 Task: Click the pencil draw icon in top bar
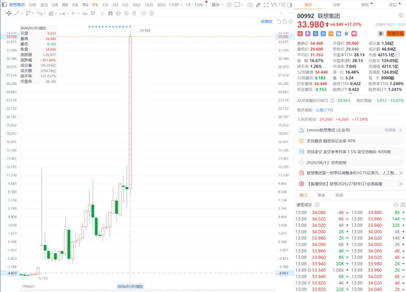[x=258, y=5]
